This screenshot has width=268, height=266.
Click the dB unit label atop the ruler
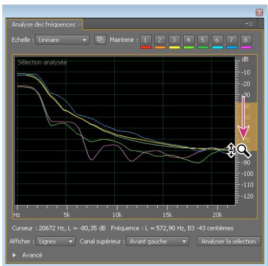pos(245,59)
